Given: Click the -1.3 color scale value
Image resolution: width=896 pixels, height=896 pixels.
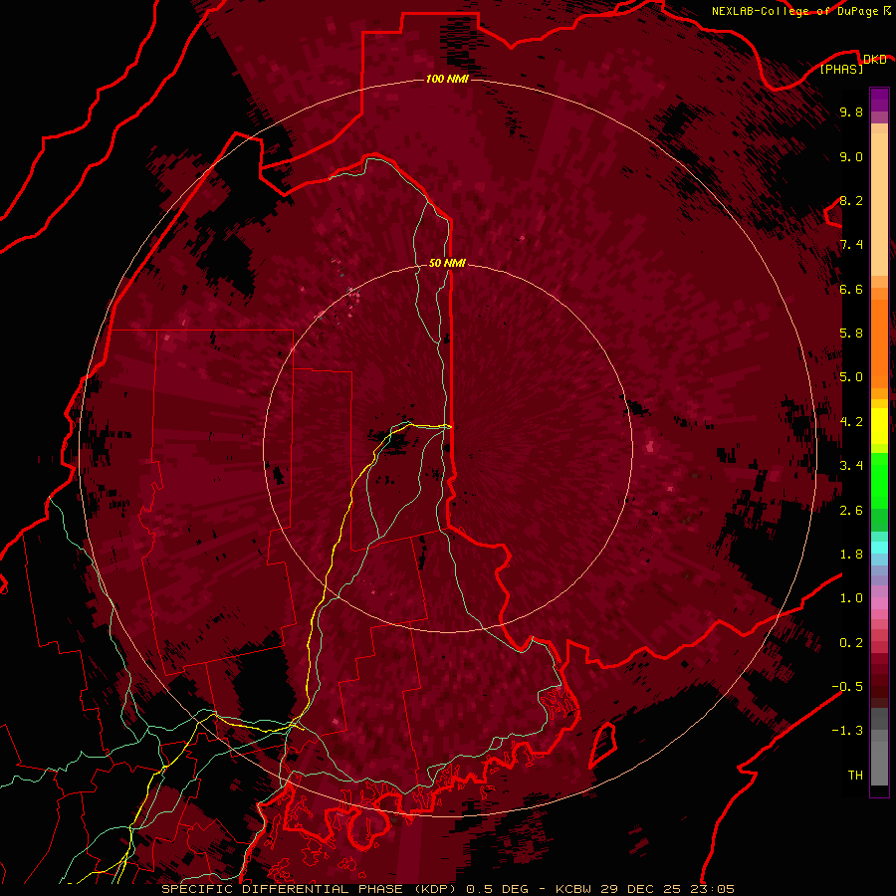Looking at the screenshot, I should click(x=847, y=731).
